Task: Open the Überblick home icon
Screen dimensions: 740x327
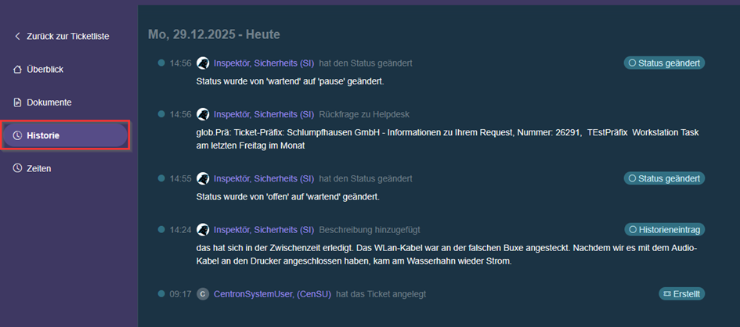Action: point(17,70)
